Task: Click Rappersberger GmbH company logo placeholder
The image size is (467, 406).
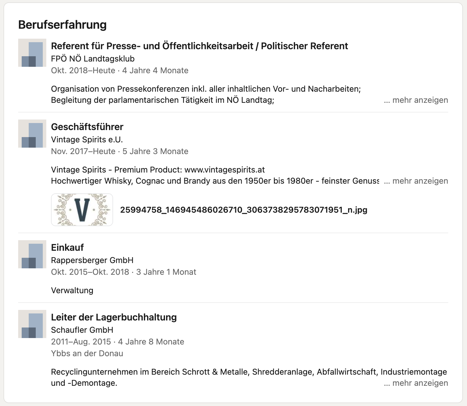Action: point(32,254)
